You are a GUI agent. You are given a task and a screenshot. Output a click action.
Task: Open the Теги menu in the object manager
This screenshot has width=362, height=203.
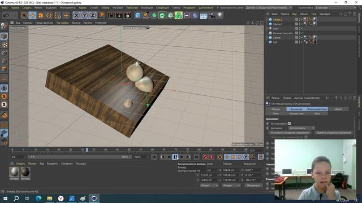tap(313, 14)
